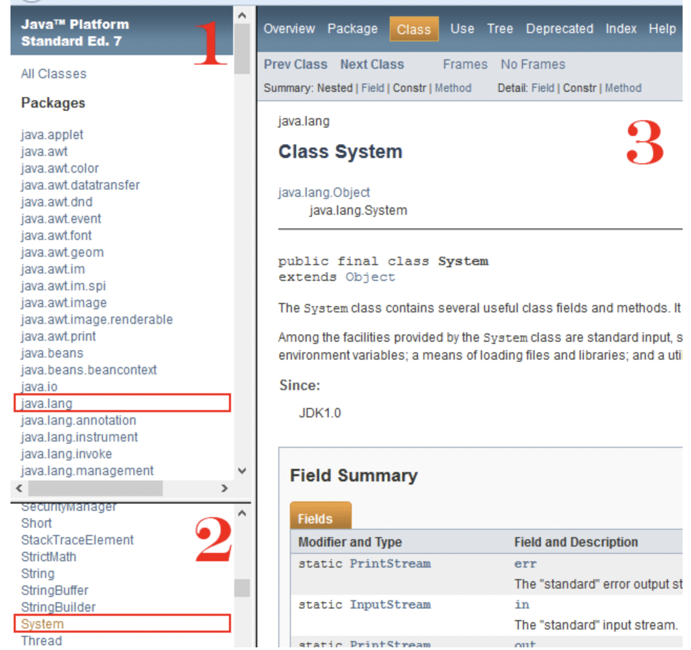The image size is (691, 650).
Task: Open the StringBuilder class
Action: point(58,607)
